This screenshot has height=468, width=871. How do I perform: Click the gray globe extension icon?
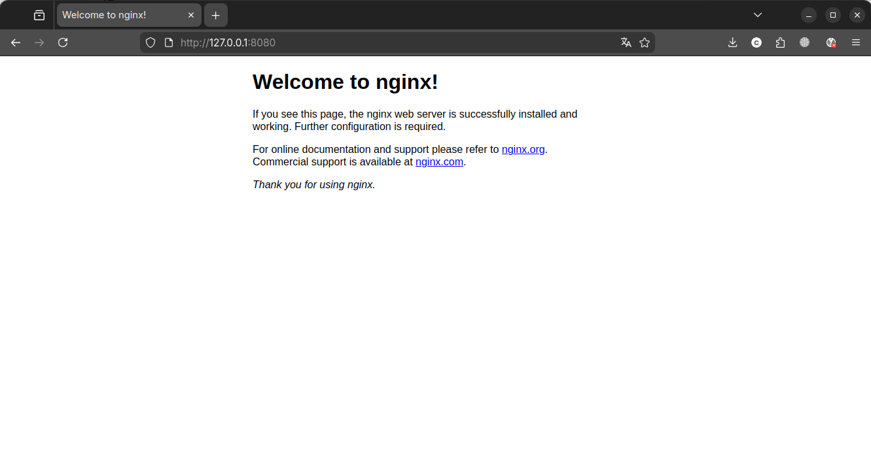(804, 42)
